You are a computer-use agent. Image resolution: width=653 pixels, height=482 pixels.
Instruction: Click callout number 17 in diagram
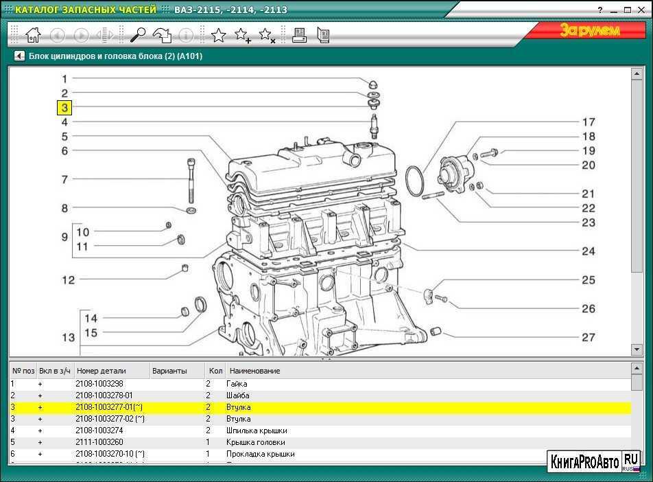point(589,122)
